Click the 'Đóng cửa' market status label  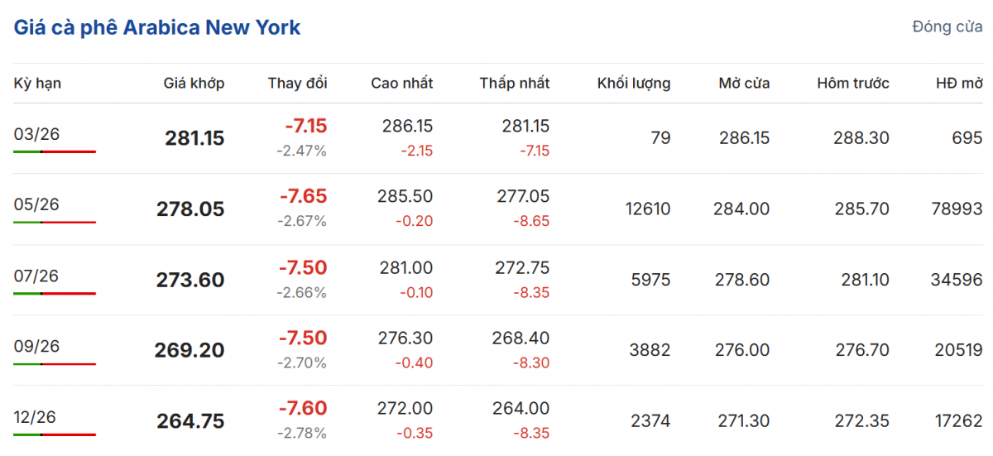(x=947, y=27)
